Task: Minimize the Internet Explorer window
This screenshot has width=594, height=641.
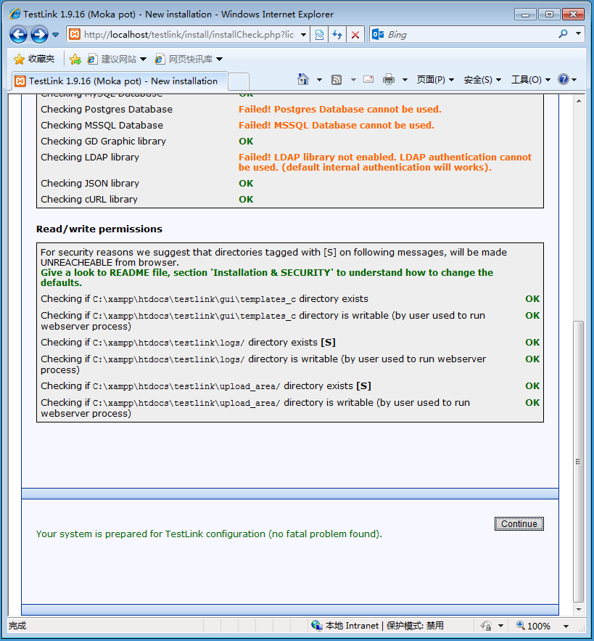Action: (x=525, y=15)
